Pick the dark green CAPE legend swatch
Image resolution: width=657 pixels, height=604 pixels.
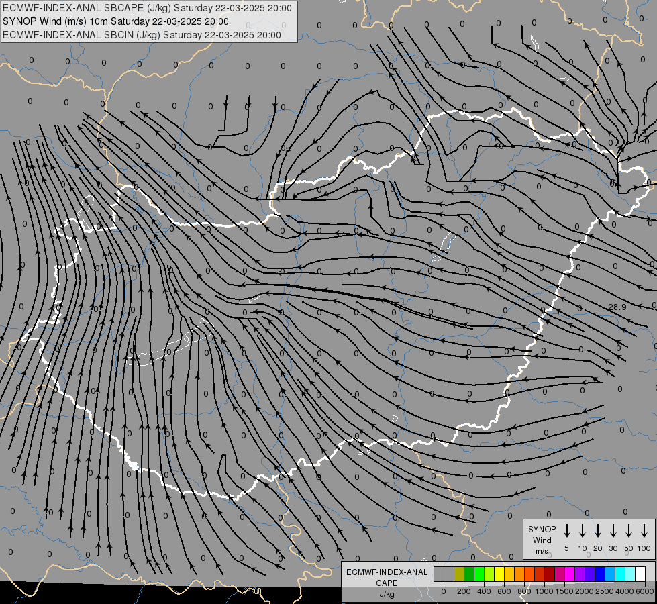(x=469, y=574)
